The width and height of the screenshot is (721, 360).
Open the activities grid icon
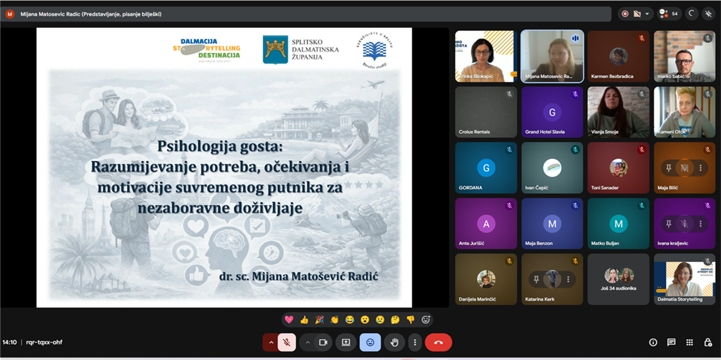pyautogui.click(x=690, y=342)
